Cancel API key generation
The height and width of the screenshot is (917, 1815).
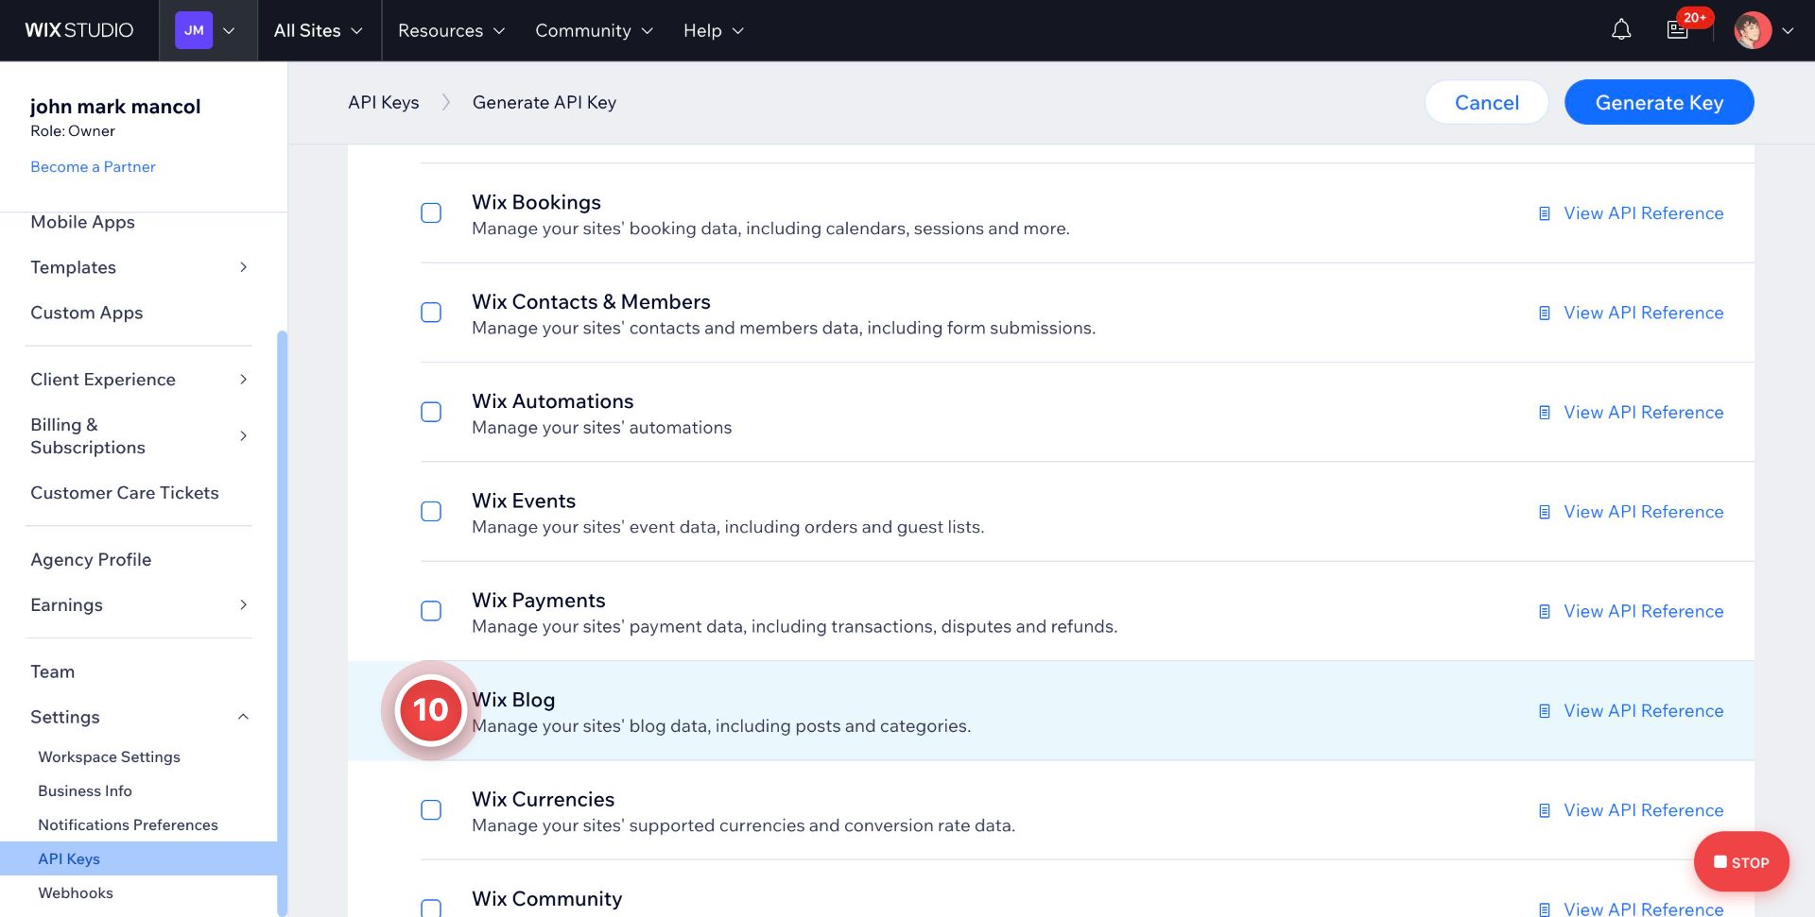[1487, 102]
